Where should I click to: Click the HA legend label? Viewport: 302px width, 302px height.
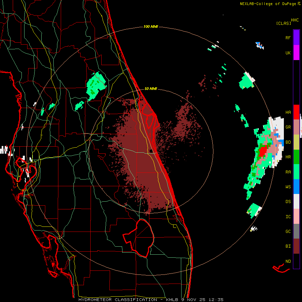288,112
